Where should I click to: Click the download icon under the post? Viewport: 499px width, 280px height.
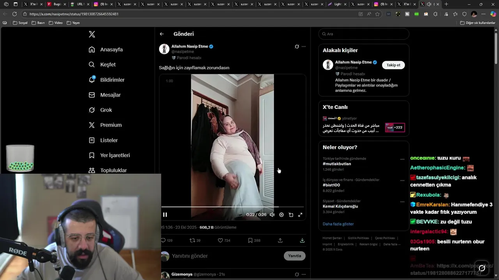(302, 240)
